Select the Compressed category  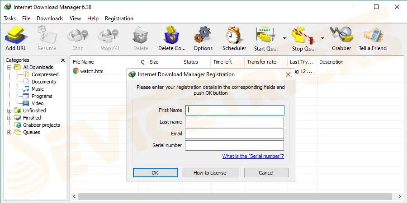tap(45, 74)
